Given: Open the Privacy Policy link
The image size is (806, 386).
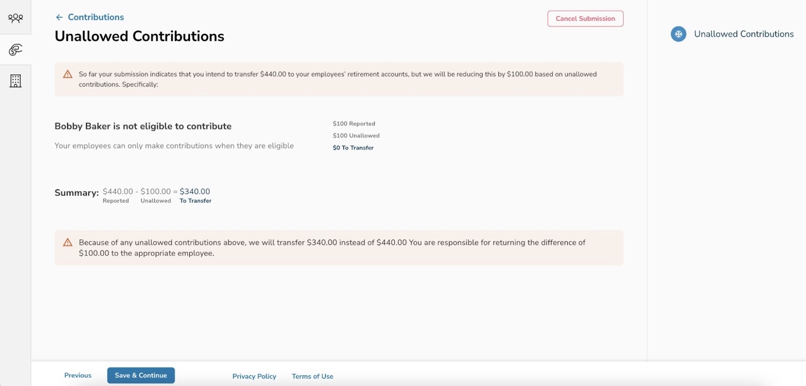Looking at the screenshot, I should 254,376.
